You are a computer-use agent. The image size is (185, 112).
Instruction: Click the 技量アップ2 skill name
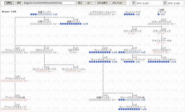(x=103, y=98)
